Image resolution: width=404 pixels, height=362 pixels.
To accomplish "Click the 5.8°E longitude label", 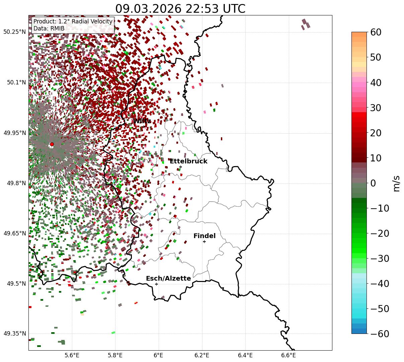I will click(x=115, y=355).
